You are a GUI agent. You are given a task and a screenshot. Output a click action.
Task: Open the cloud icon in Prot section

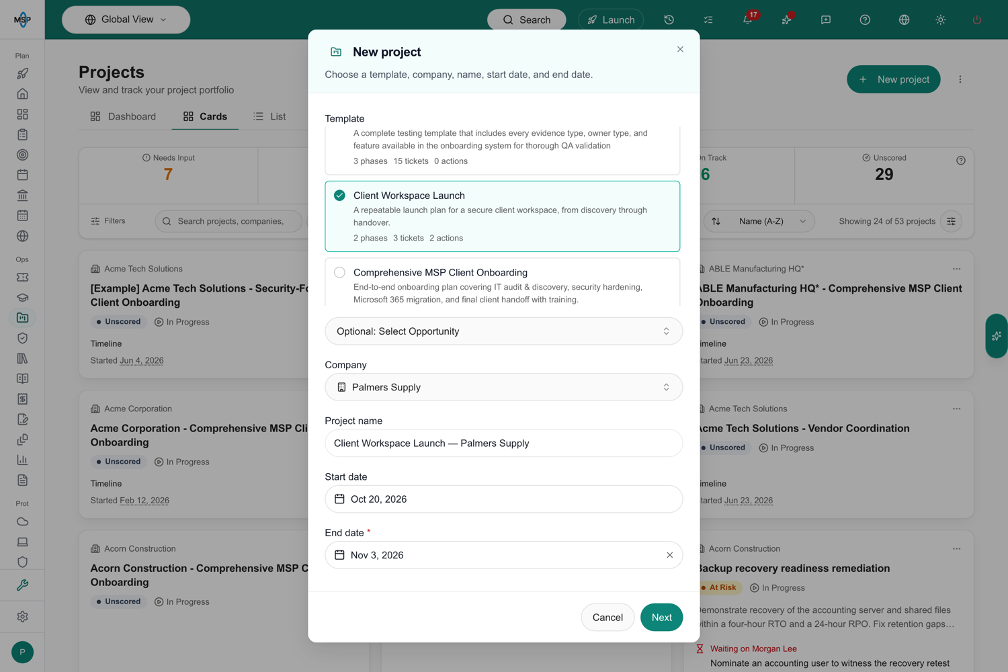click(x=22, y=521)
